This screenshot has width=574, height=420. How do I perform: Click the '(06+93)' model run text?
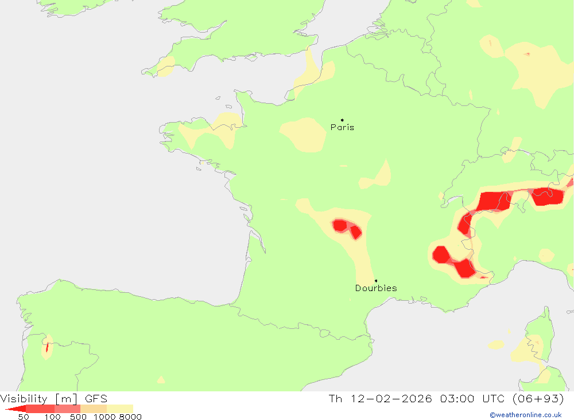(538, 398)
